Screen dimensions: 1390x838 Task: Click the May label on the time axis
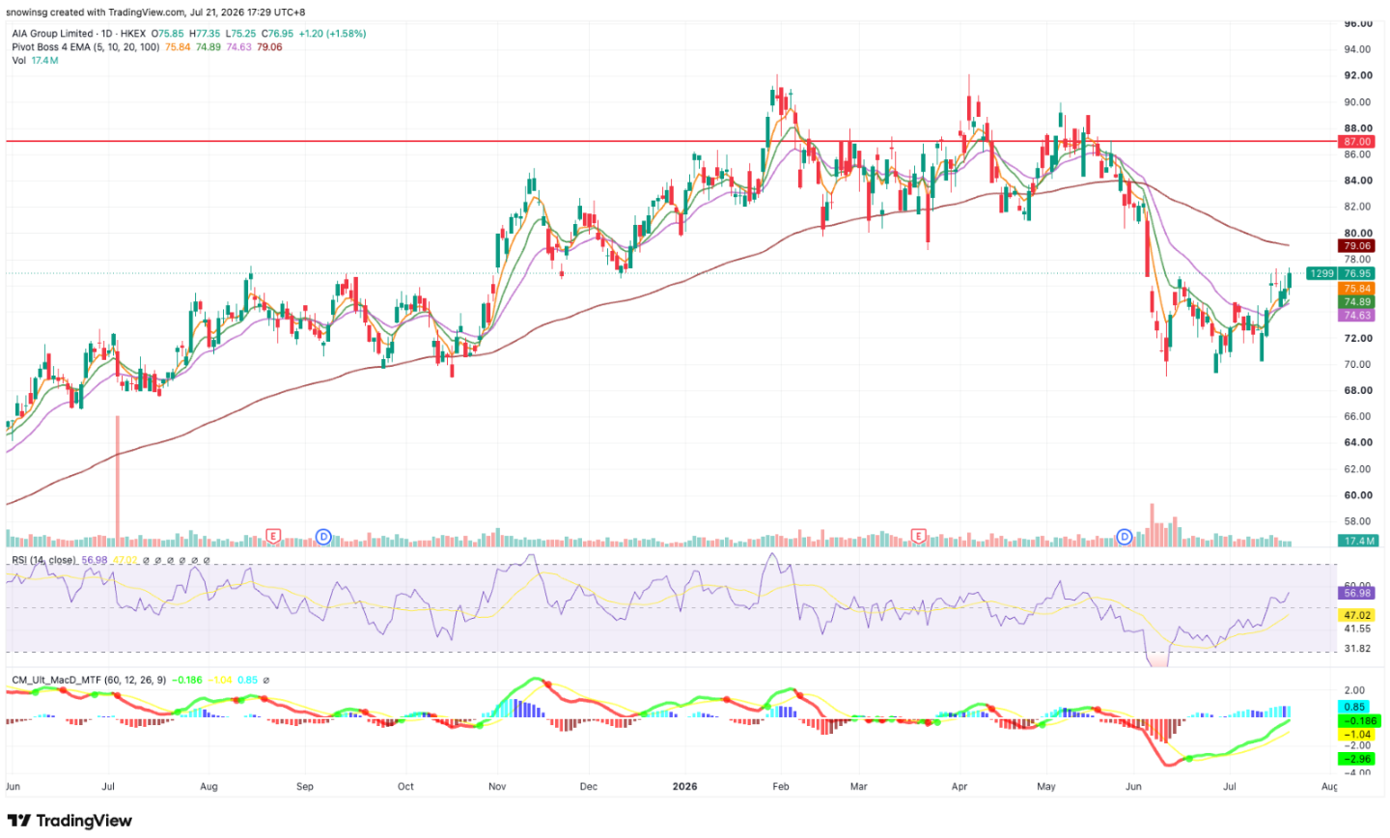pyautogui.click(x=1046, y=787)
